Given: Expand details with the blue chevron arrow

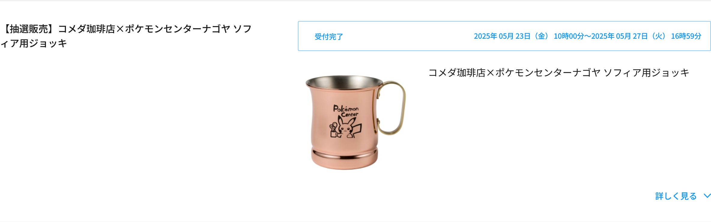Looking at the screenshot, I should pyautogui.click(x=707, y=196).
